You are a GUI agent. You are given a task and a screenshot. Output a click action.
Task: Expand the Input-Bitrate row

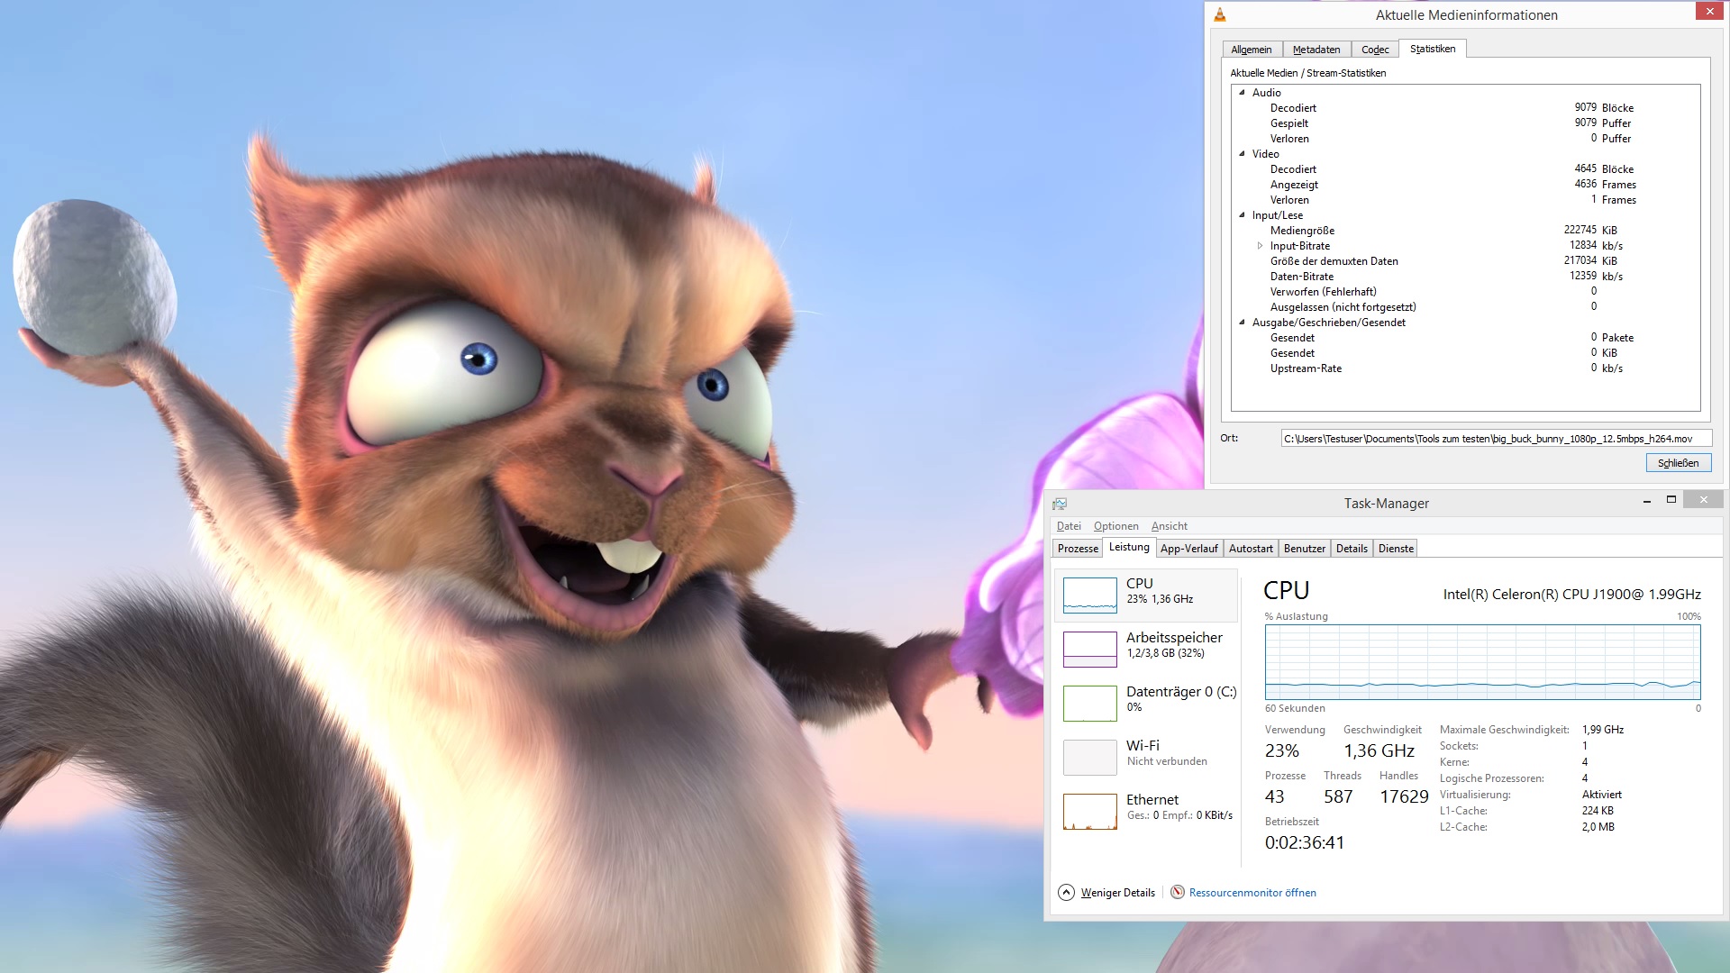pos(1260,245)
